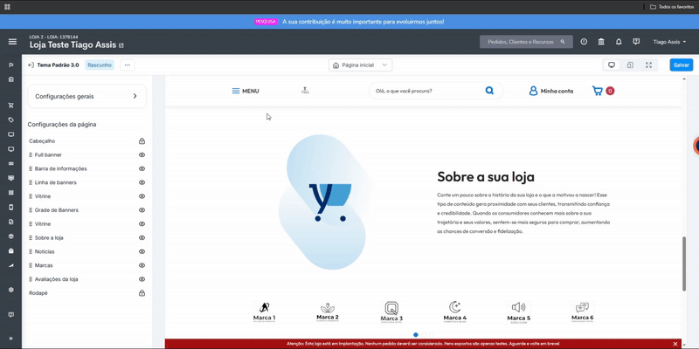This screenshot has width=699, height=349.
Task: Hide the Sobre a loja section
Action: click(x=142, y=237)
